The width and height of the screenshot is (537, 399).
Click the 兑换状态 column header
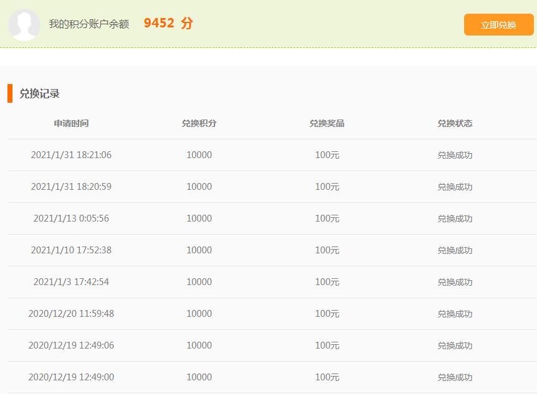[455, 123]
